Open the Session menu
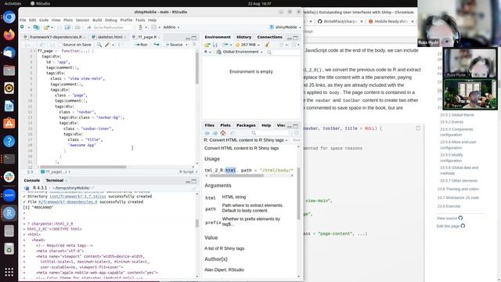The height and width of the screenshot is (282, 501). (x=82, y=20)
